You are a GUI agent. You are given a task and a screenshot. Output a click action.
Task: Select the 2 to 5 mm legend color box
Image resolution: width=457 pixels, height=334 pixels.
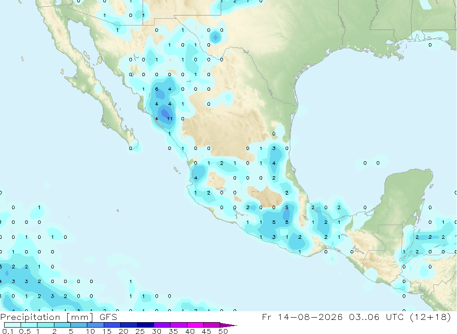pyautogui.click(x=62, y=325)
